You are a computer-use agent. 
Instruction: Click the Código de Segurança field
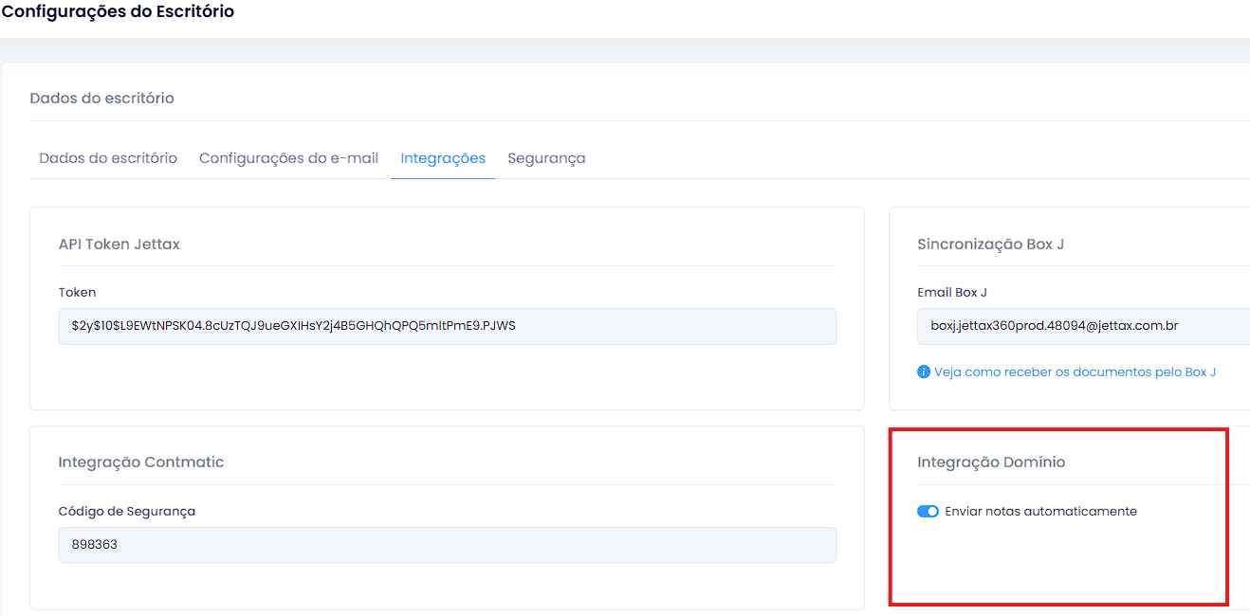448,545
